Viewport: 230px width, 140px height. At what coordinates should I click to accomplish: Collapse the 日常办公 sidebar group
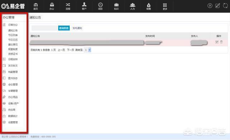[x=13, y=25]
